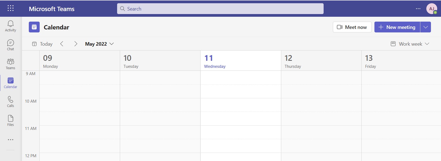This screenshot has height=161, width=441.
Task: Click Tuesday 9:30 AM time slot
Action: coord(160,91)
